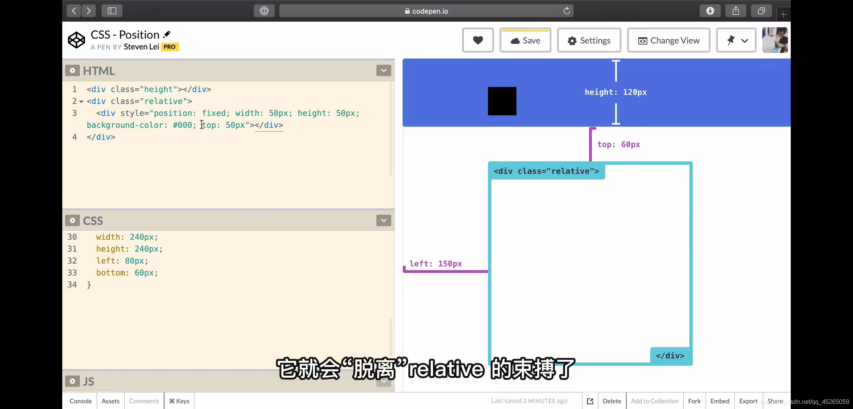Open Safari downloads icon
853x409 pixels.
(x=710, y=11)
